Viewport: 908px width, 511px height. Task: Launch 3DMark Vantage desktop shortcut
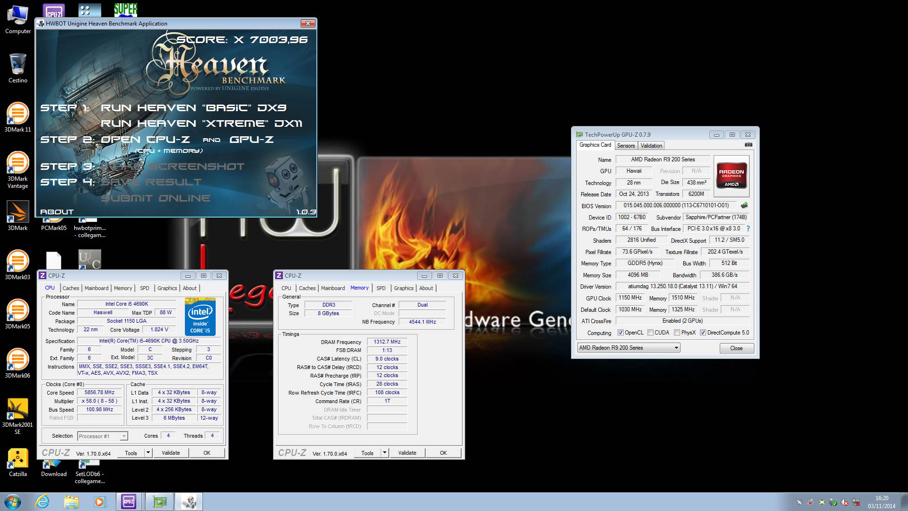18,170
